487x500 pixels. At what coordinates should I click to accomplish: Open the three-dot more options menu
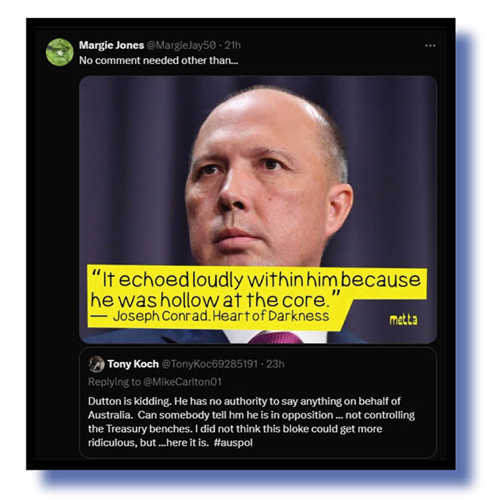coord(430,46)
